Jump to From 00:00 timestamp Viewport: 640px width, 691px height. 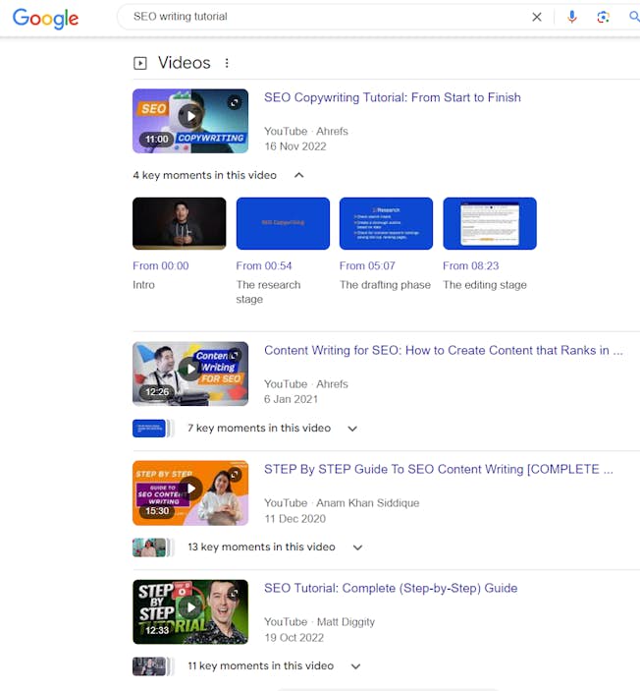pyautogui.click(x=161, y=265)
